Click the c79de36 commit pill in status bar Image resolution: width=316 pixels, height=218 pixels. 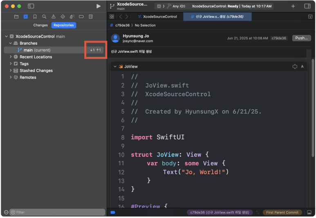[x=220, y=212]
